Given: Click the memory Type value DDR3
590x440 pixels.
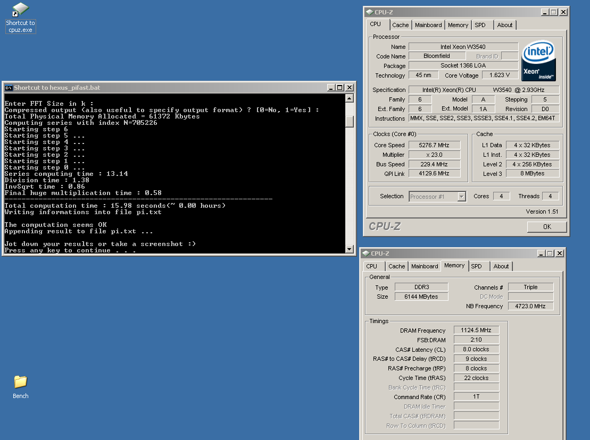Looking at the screenshot, I should click(x=421, y=287).
